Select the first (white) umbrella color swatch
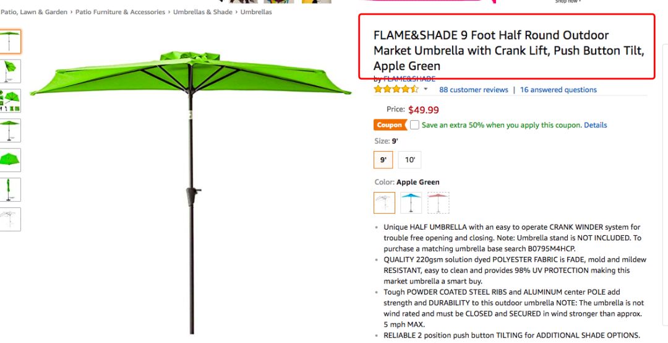 [384, 202]
